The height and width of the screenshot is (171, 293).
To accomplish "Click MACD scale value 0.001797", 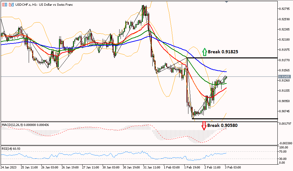I will pyautogui.click(x=285, y=123).
